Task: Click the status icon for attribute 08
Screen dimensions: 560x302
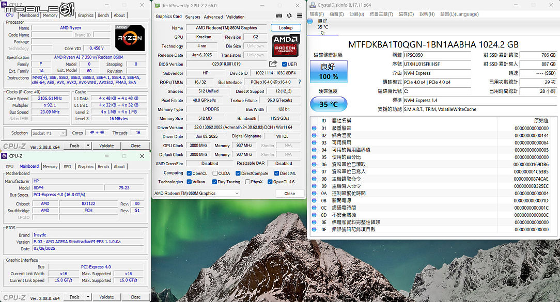Action: pyautogui.click(x=314, y=179)
